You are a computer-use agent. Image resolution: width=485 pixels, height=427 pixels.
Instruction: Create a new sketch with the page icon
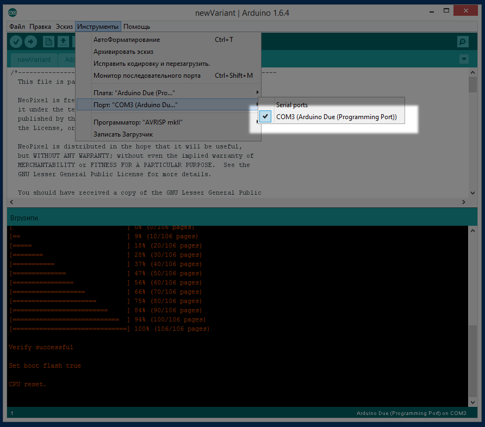[48, 41]
